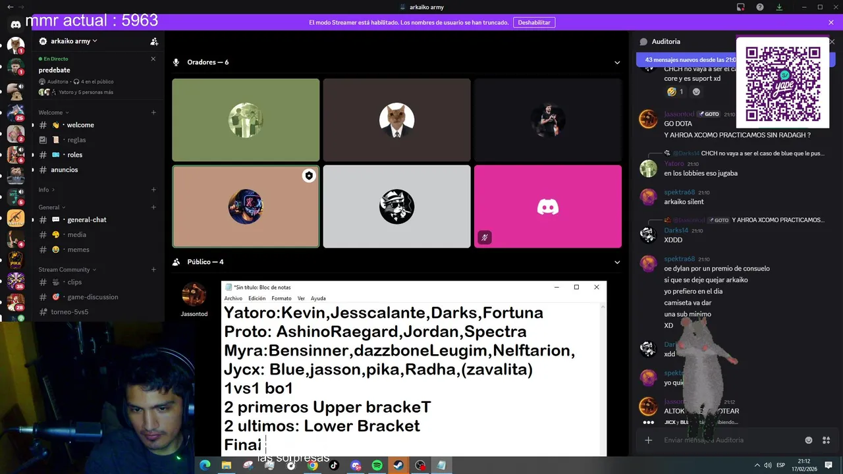Open Microsoft Edge from the taskbar
Screen dimensions: 843x474
tap(204, 465)
